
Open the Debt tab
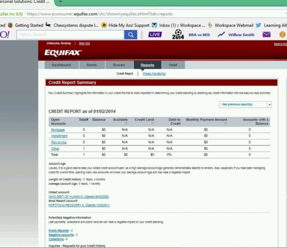pos(173,65)
